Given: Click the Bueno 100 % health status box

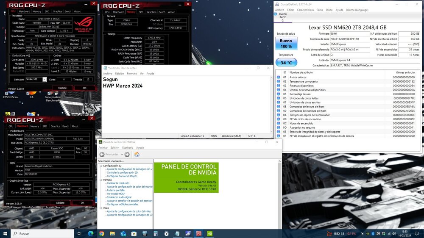Looking at the screenshot, I should pyautogui.click(x=286, y=44).
